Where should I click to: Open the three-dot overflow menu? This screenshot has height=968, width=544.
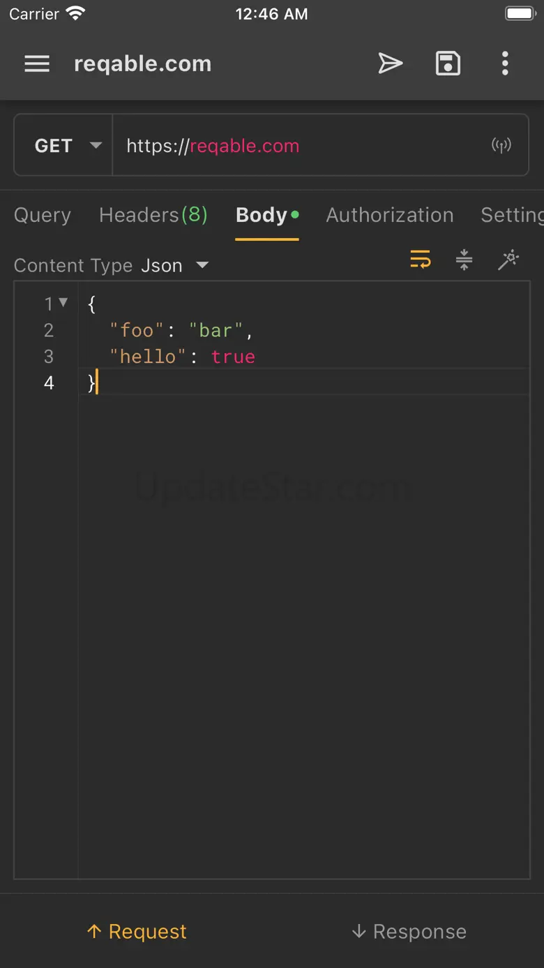pos(505,64)
